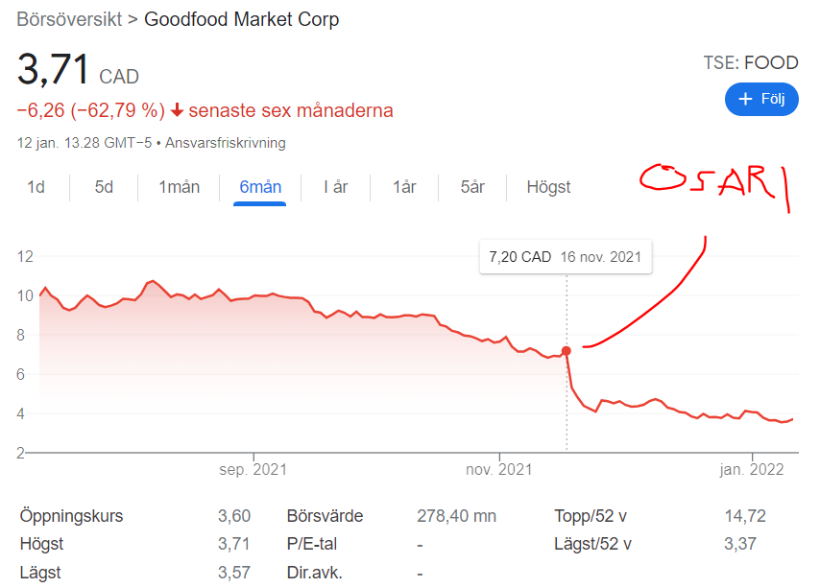The height and width of the screenshot is (588, 820).
Task: Click the Följ follow button
Action: pos(761,99)
